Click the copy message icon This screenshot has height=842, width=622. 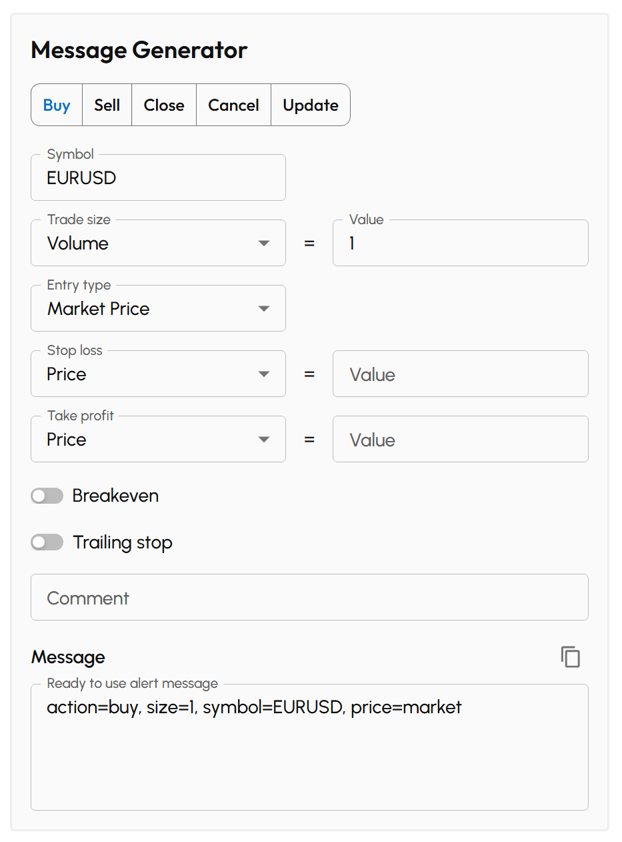point(571,657)
